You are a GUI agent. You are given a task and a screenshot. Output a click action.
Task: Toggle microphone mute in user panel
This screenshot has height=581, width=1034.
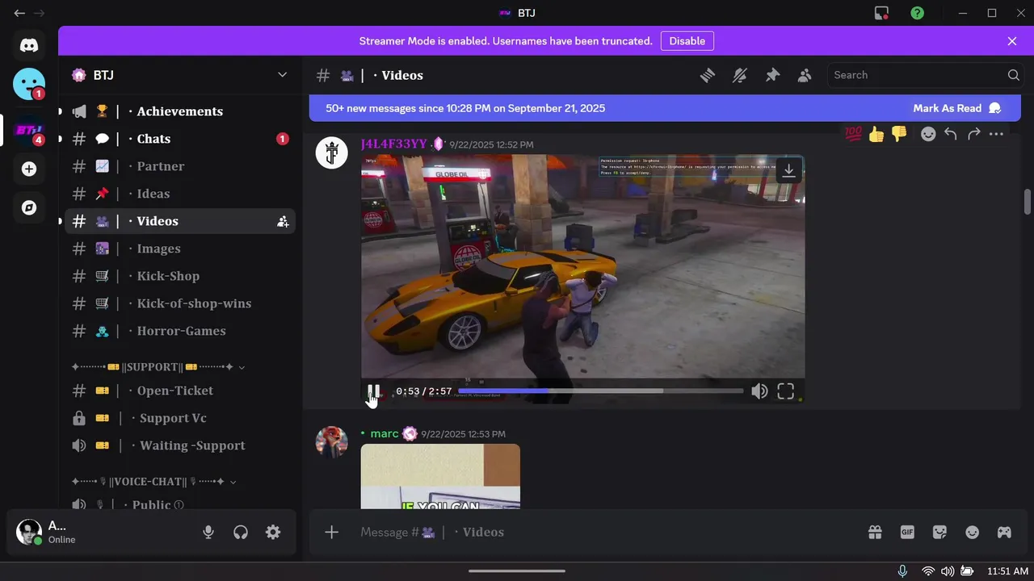(x=208, y=533)
